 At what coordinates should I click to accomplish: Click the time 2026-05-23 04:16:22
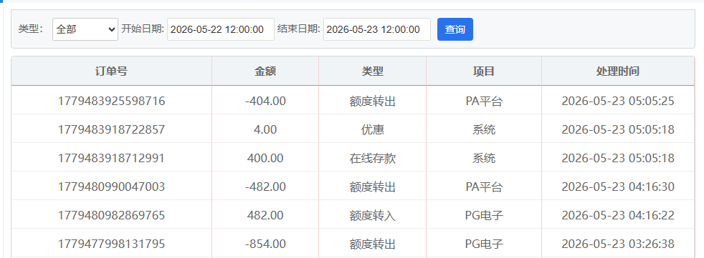pos(618,215)
